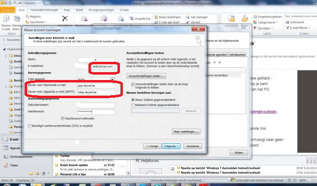This screenshot has width=317, height=186.
Task: Click the move-down arrow in account settings
Action: (220, 62)
